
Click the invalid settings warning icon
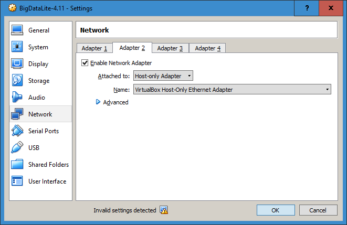164,210
